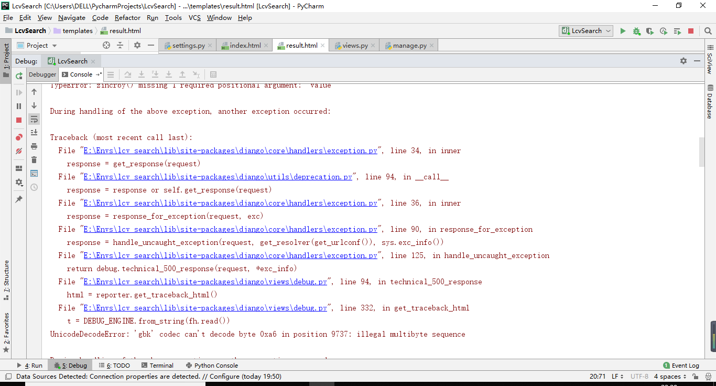The image size is (716, 386).
Task: Switch to the settings.py tab
Action: coord(188,46)
